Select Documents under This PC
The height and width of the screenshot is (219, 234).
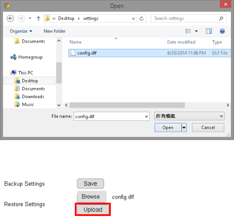tap(33, 89)
